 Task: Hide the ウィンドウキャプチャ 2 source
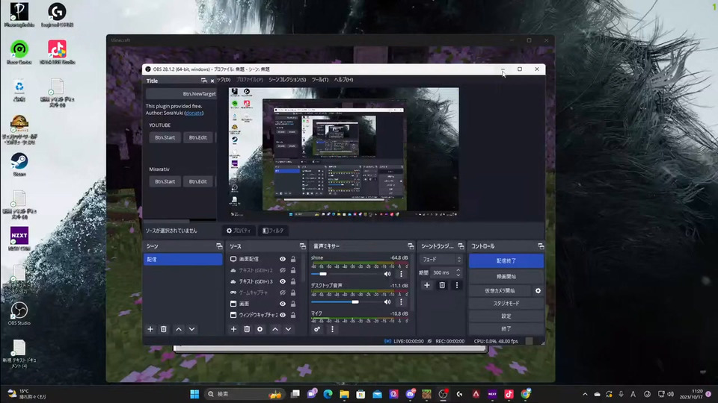coord(283,315)
